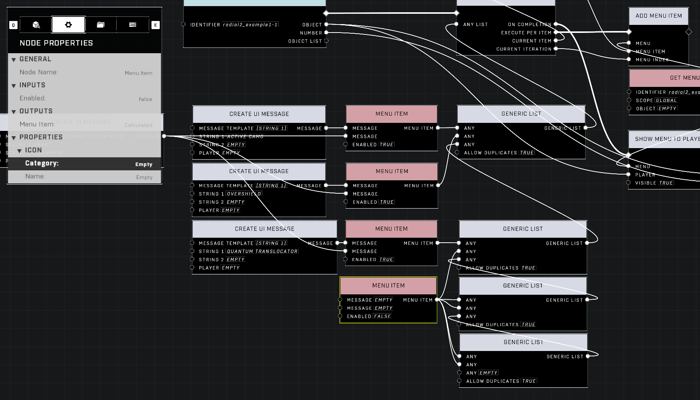The height and width of the screenshot is (400, 700).
Task: Click the SCOPE input pin on Get Menu
Action: 629,100
